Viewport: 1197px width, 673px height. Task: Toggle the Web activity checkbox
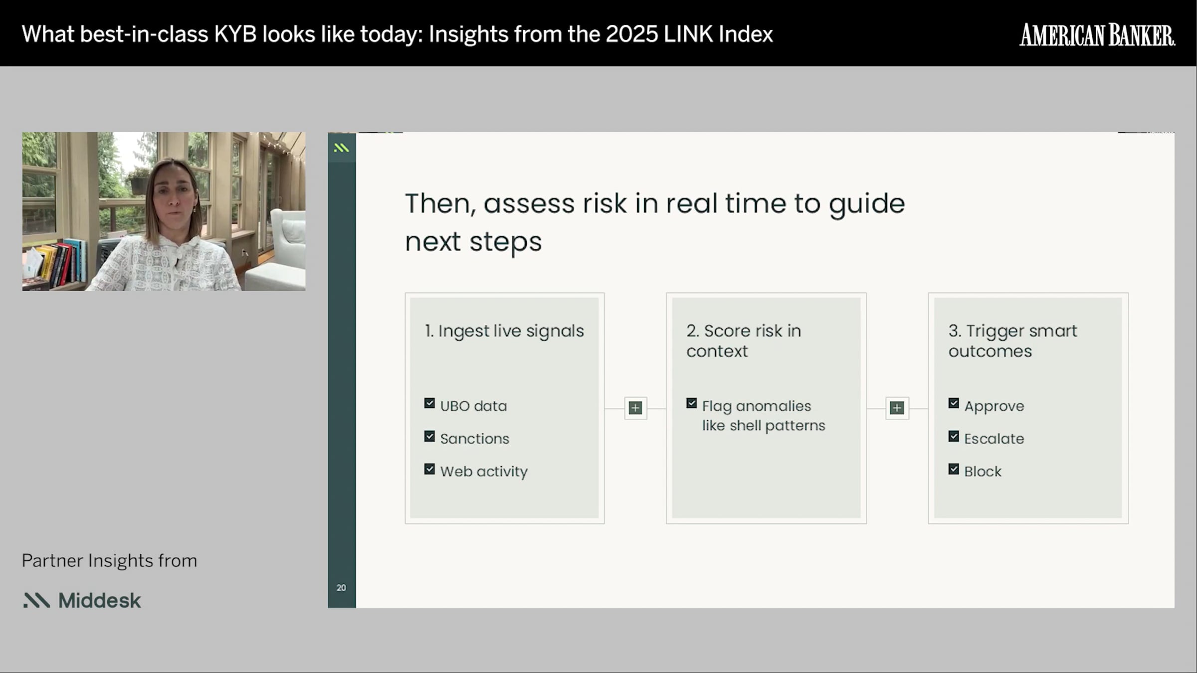coord(429,469)
